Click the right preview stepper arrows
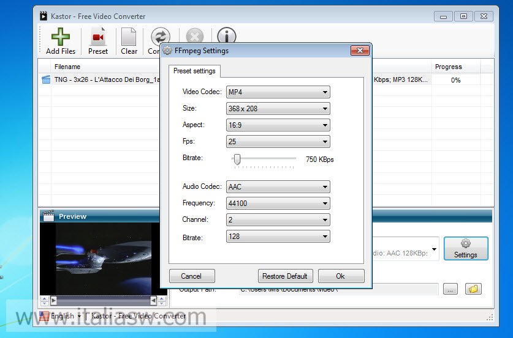513x338 pixels. pyautogui.click(x=162, y=301)
